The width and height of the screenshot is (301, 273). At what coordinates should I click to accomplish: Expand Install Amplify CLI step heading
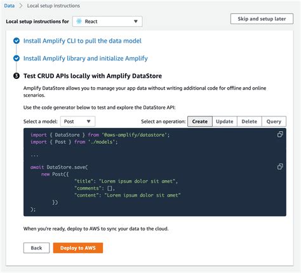click(x=83, y=41)
